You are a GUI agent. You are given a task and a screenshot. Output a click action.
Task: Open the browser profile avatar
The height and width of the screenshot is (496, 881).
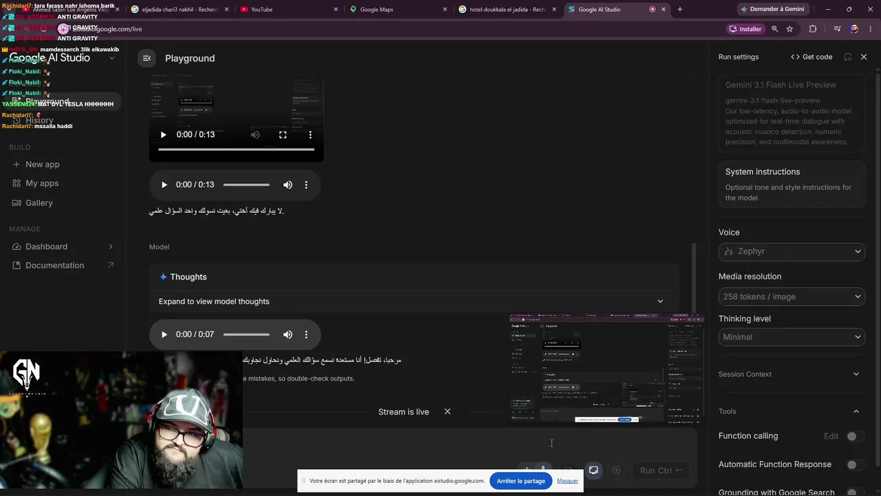click(x=854, y=29)
